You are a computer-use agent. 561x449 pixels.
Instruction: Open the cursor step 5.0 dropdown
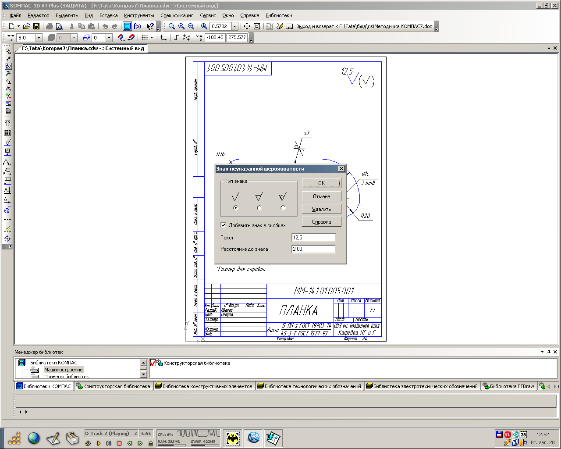[x=39, y=38]
